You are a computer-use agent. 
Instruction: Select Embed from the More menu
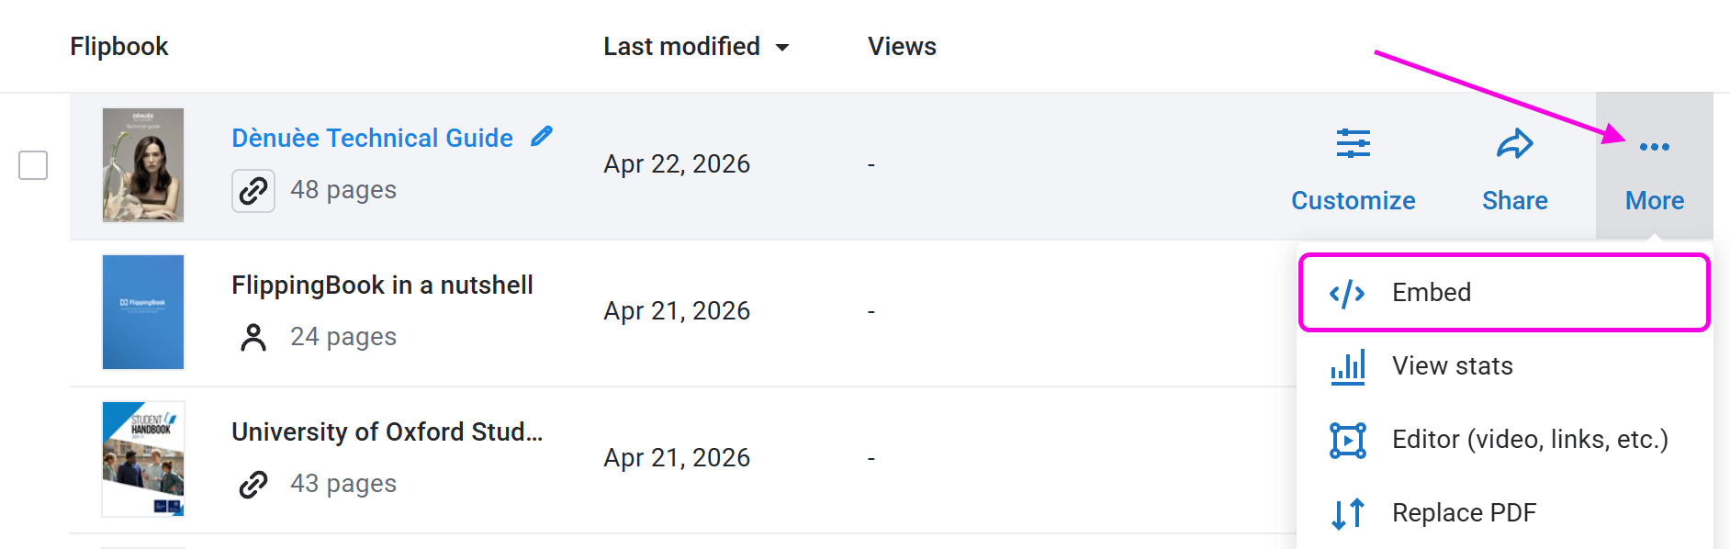pyautogui.click(x=1432, y=293)
